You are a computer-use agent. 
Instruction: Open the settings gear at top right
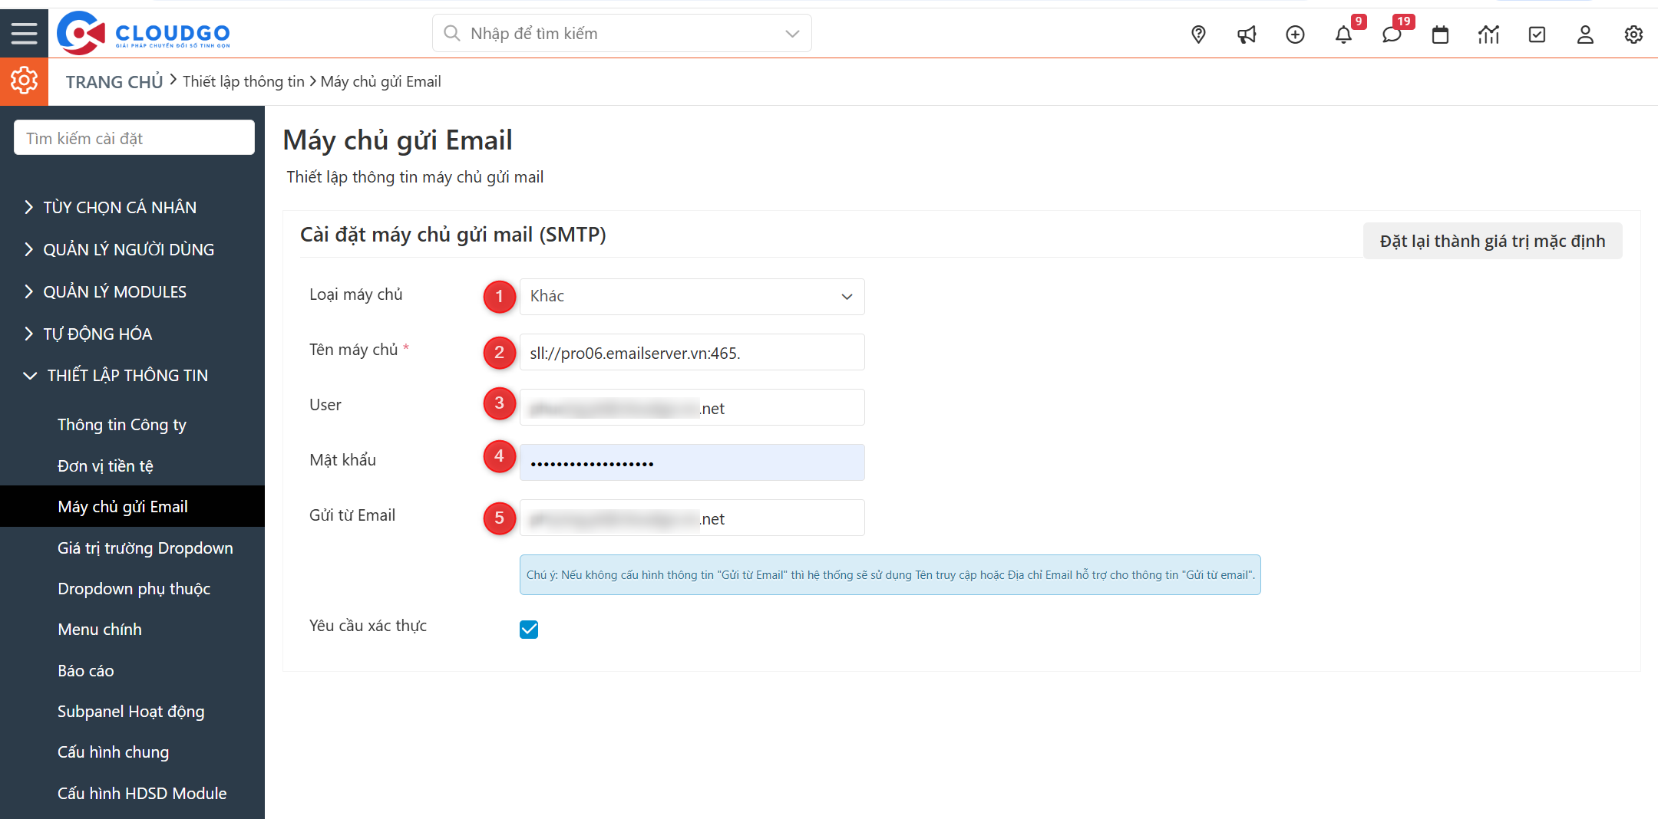(1633, 34)
